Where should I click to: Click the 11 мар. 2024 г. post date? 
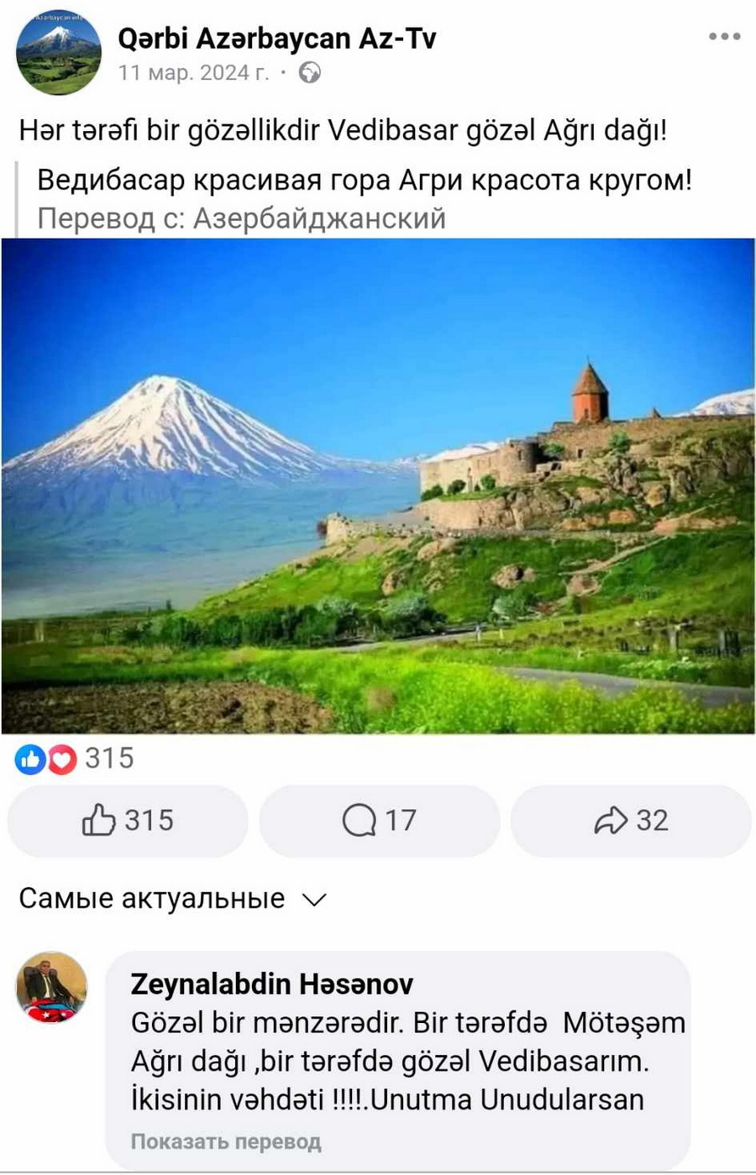(x=194, y=73)
